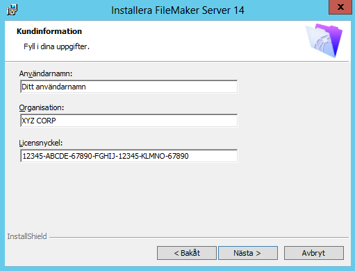Click the Kundinformation heading
The width and height of the screenshot is (355, 271).
[x=49, y=31]
